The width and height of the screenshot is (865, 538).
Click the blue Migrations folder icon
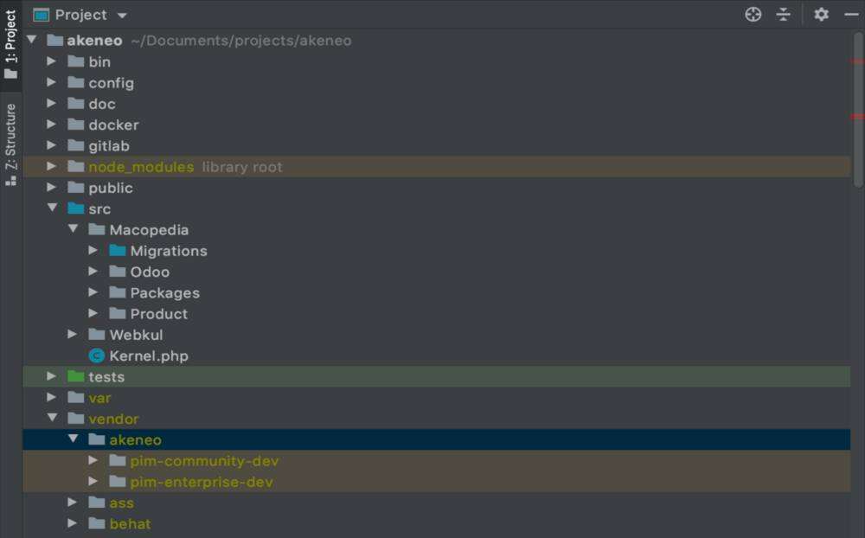coord(118,251)
